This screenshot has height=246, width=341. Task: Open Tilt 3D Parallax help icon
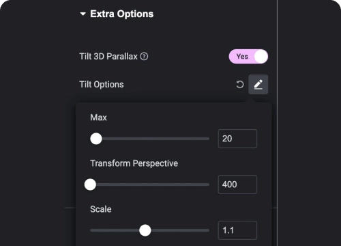(x=144, y=56)
